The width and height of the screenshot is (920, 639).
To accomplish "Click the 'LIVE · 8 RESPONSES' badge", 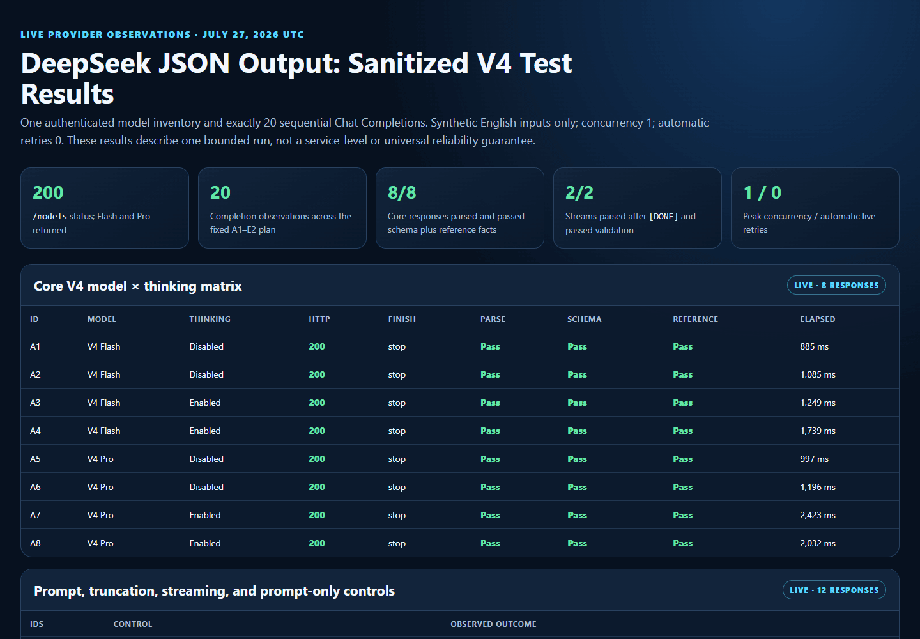I will [836, 286].
